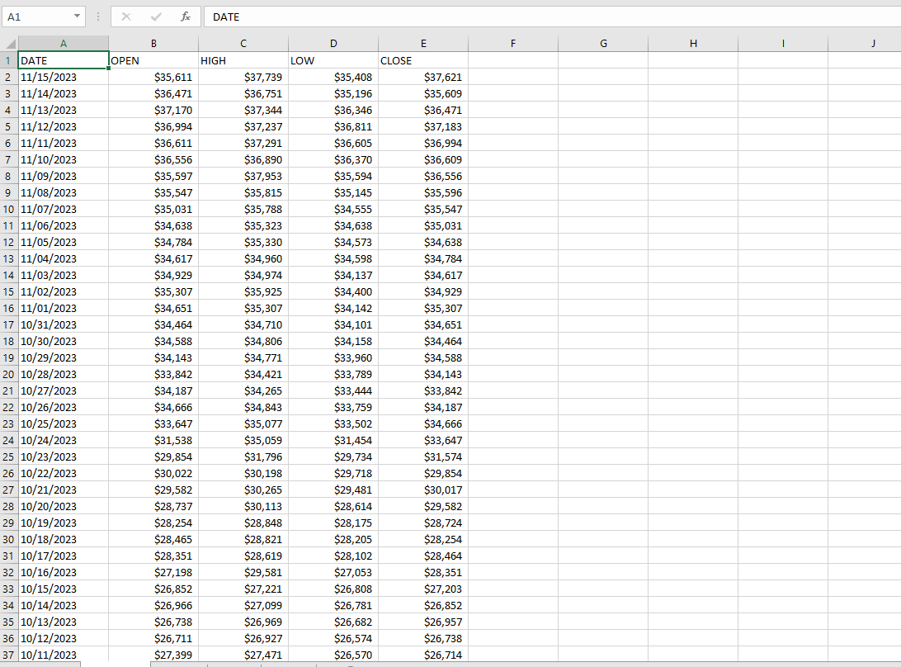Select the OPEN value $37,170
This screenshot has width=901, height=667.
pyautogui.click(x=153, y=110)
